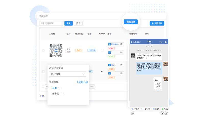The image size is (204, 115).
Task: Click the plus icon on 新建拉群
Action: pos(153,23)
